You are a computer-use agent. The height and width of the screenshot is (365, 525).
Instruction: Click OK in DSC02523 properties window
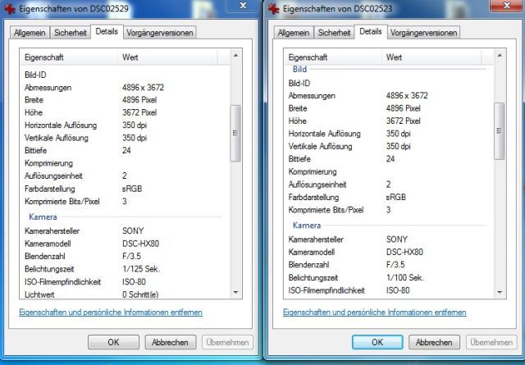377,342
